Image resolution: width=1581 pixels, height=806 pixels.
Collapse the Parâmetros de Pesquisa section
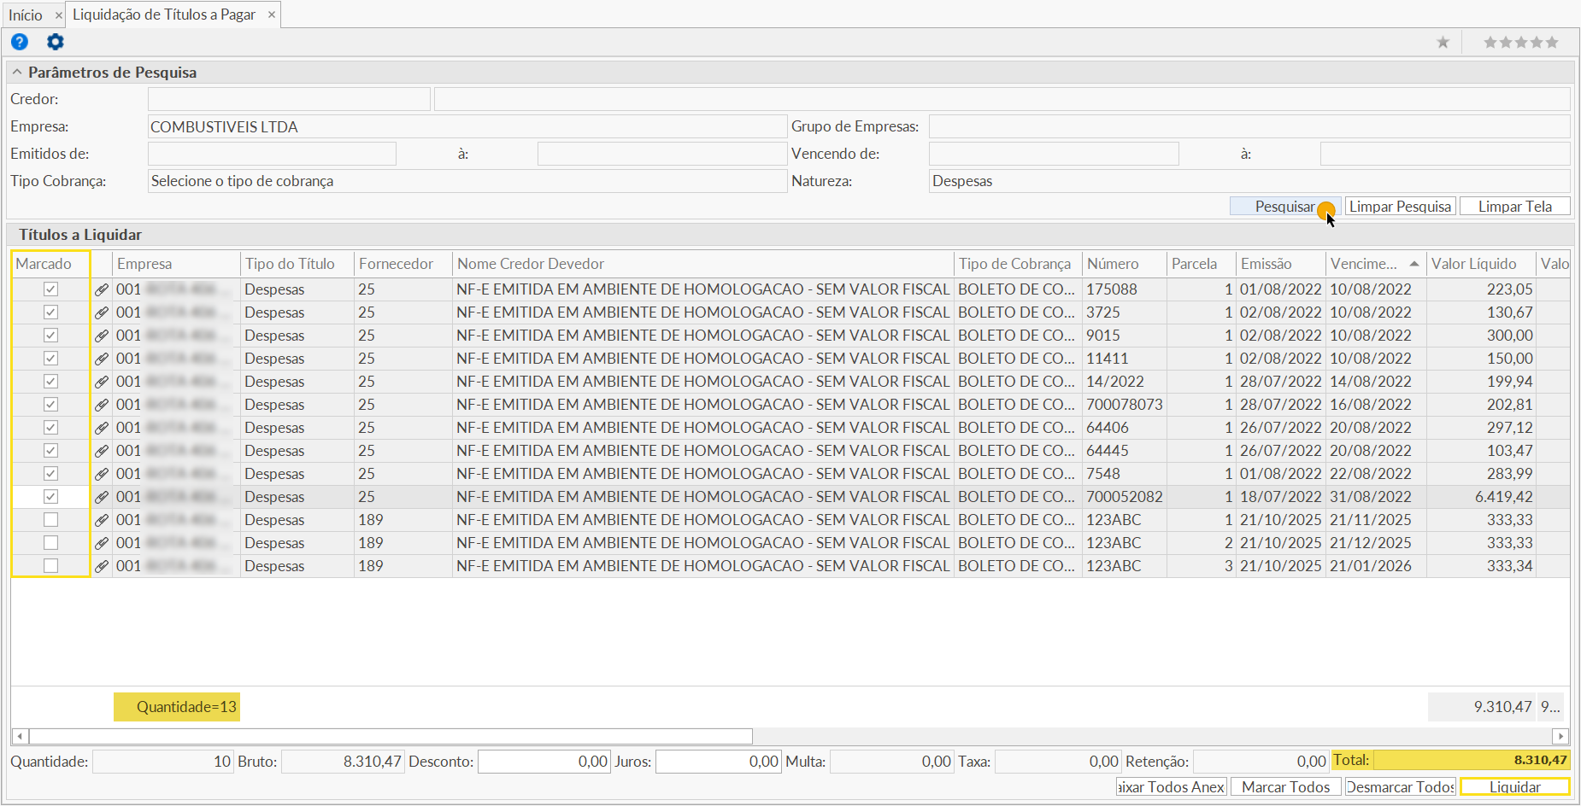point(17,73)
